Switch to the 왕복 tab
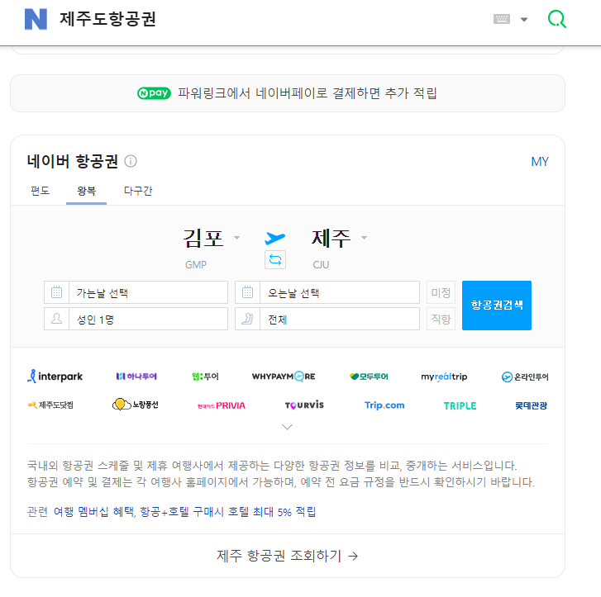 (86, 191)
